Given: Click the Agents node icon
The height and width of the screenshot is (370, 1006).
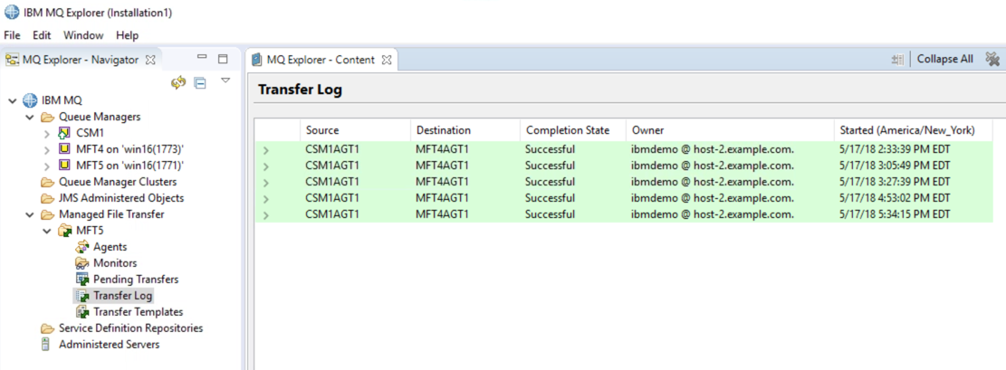Looking at the screenshot, I should 82,247.
